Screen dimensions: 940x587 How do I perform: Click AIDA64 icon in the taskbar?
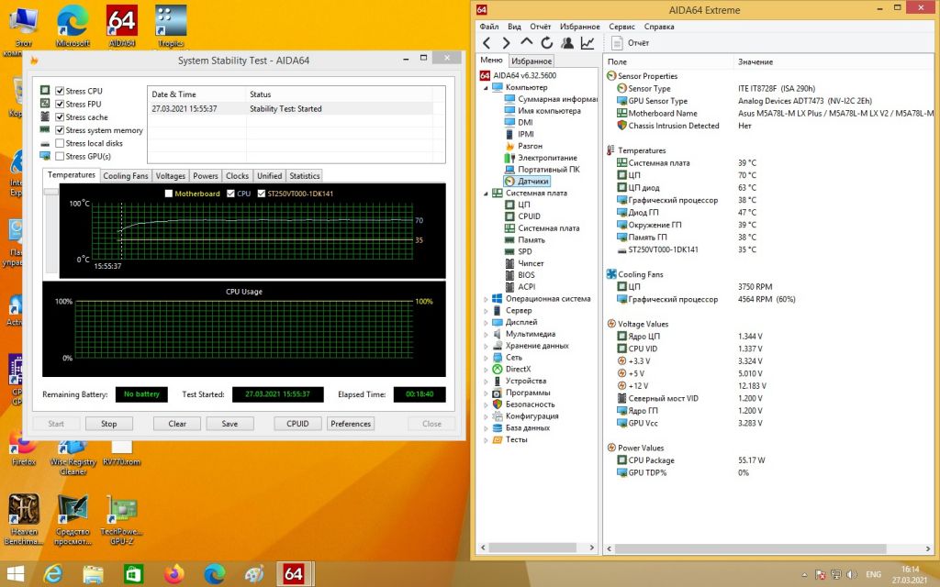pyautogui.click(x=293, y=574)
